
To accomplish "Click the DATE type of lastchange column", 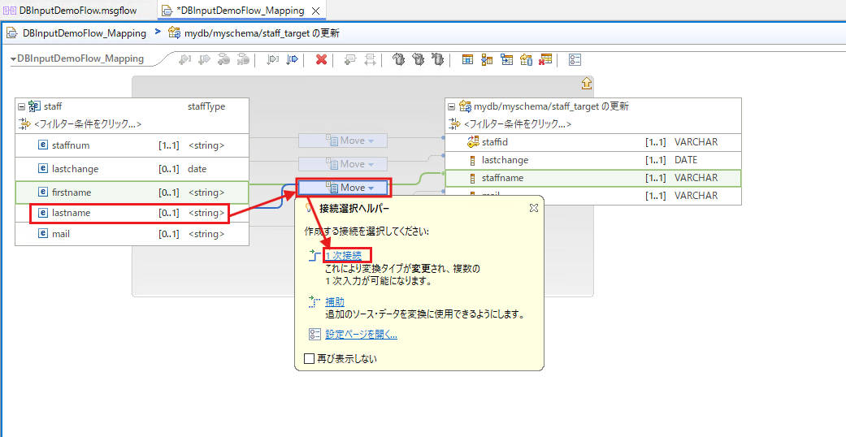I will point(686,160).
